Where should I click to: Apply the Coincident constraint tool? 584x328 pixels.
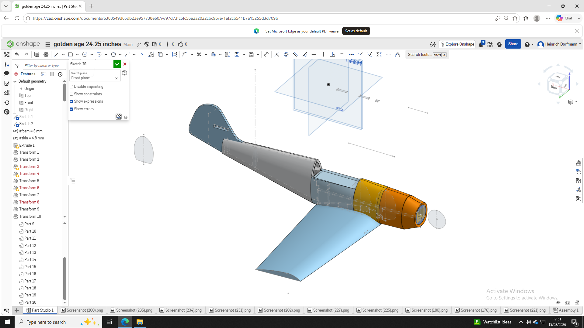coord(276,54)
